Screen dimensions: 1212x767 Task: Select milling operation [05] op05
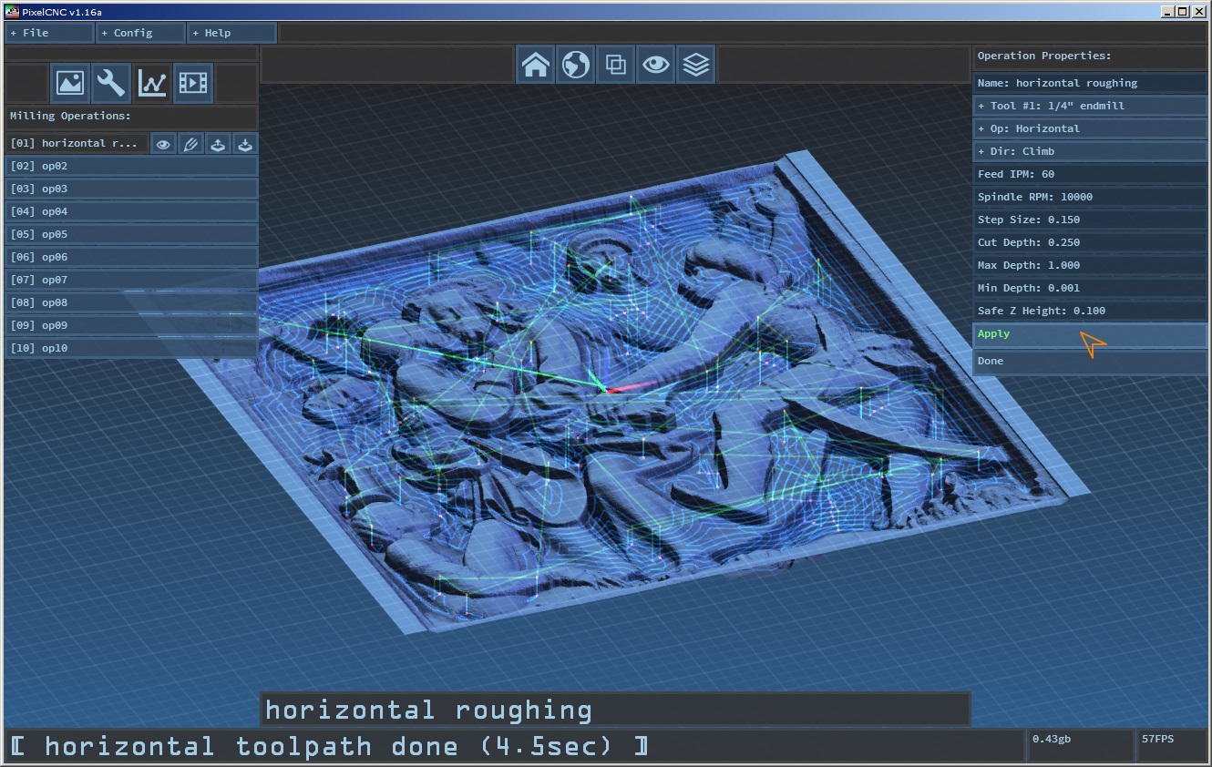point(131,235)
